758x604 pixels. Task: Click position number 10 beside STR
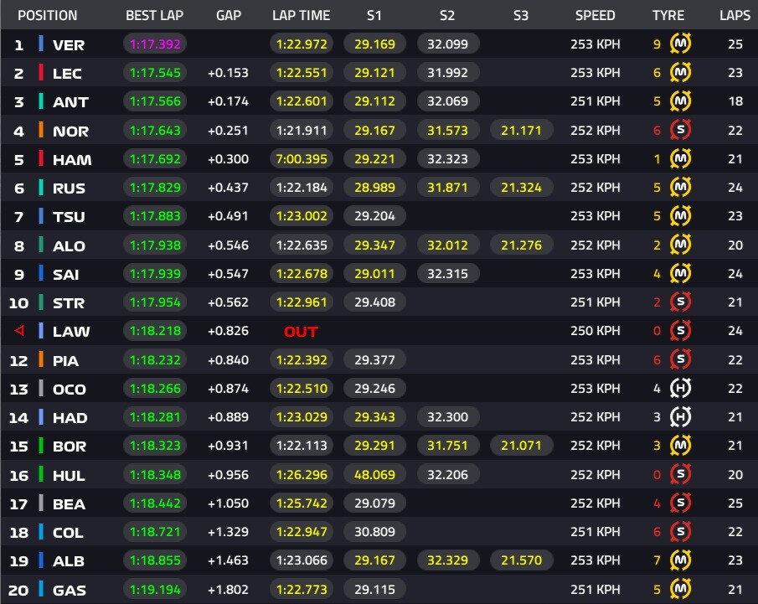(x=18, y=303)
